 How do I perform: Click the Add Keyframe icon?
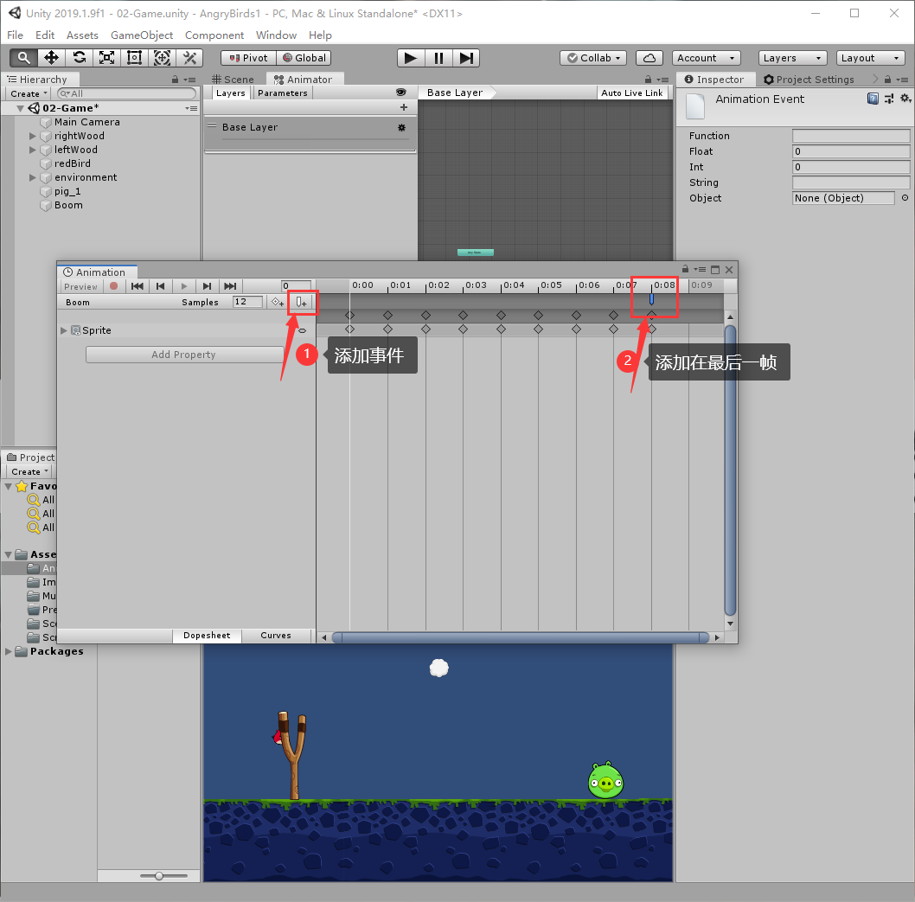(278, 302)
